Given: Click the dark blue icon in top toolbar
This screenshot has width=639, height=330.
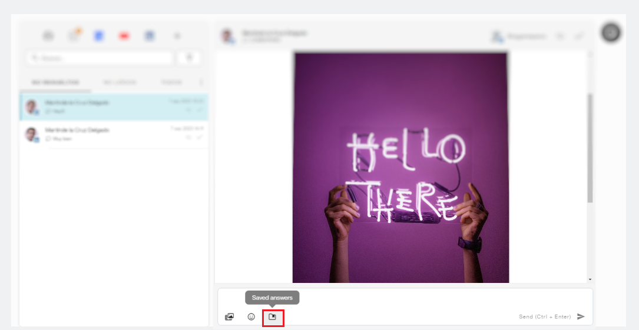Looking at the screenshot, I should [x=150, y=36].
